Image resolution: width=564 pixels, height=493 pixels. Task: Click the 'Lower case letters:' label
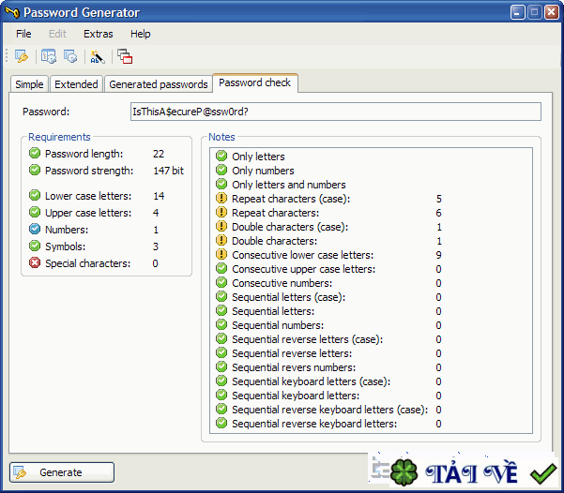[x=88, y=196]
